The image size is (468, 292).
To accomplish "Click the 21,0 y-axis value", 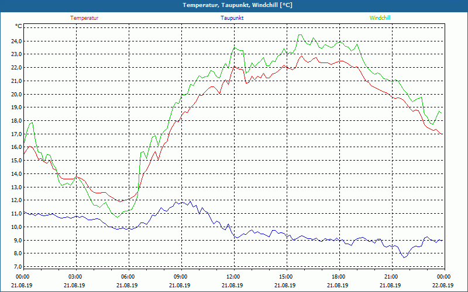I will coord(17,81).
